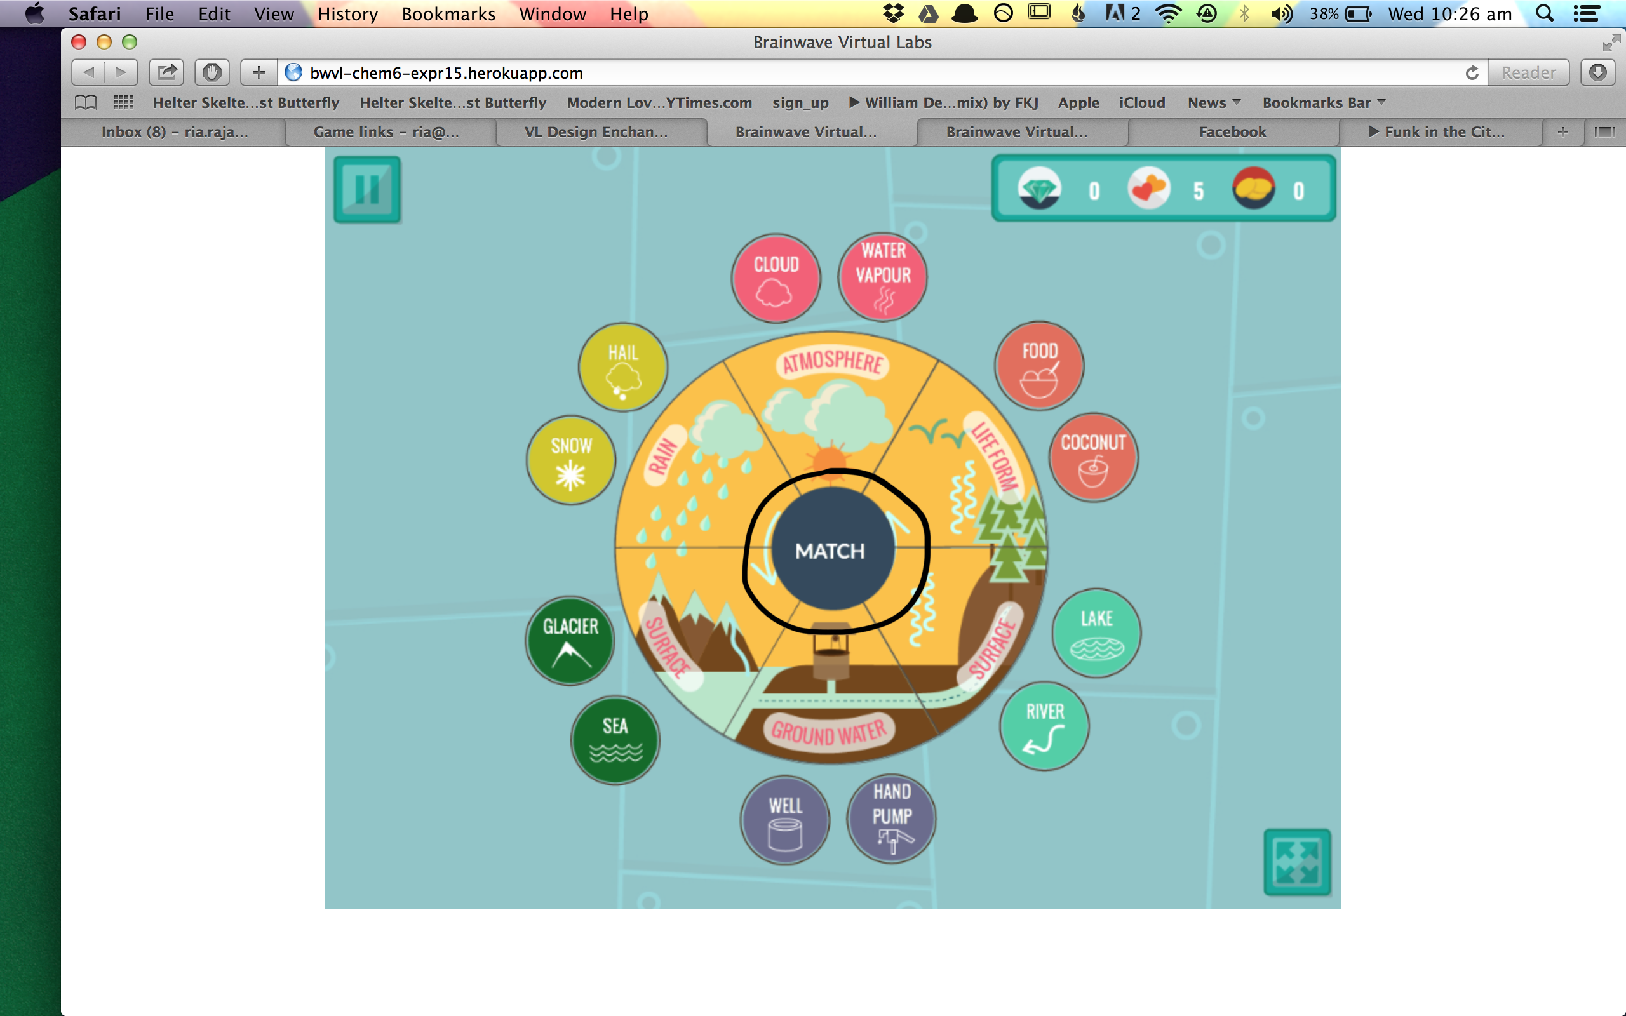Open the History menu

(x=347, y=13)
